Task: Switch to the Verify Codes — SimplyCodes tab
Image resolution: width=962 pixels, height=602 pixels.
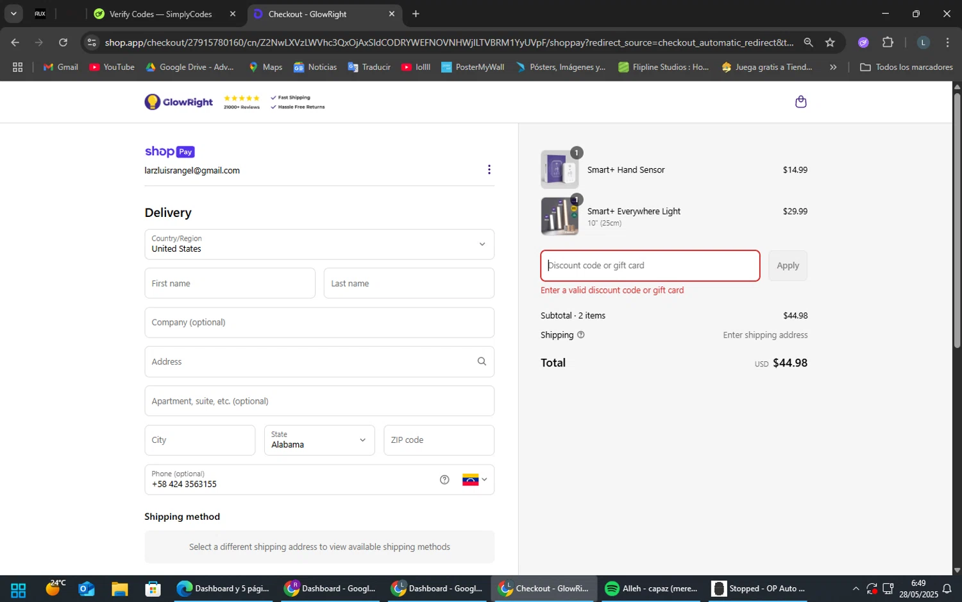Action: click(160, 13)
